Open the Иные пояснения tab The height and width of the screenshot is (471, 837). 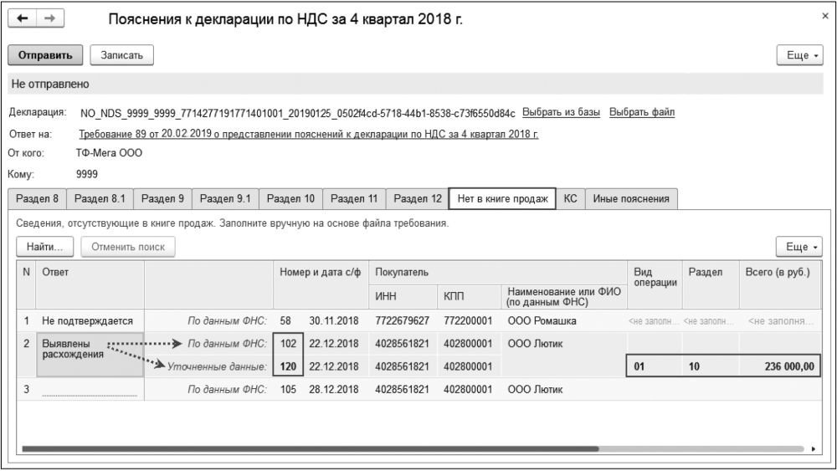tap(631, 199)
